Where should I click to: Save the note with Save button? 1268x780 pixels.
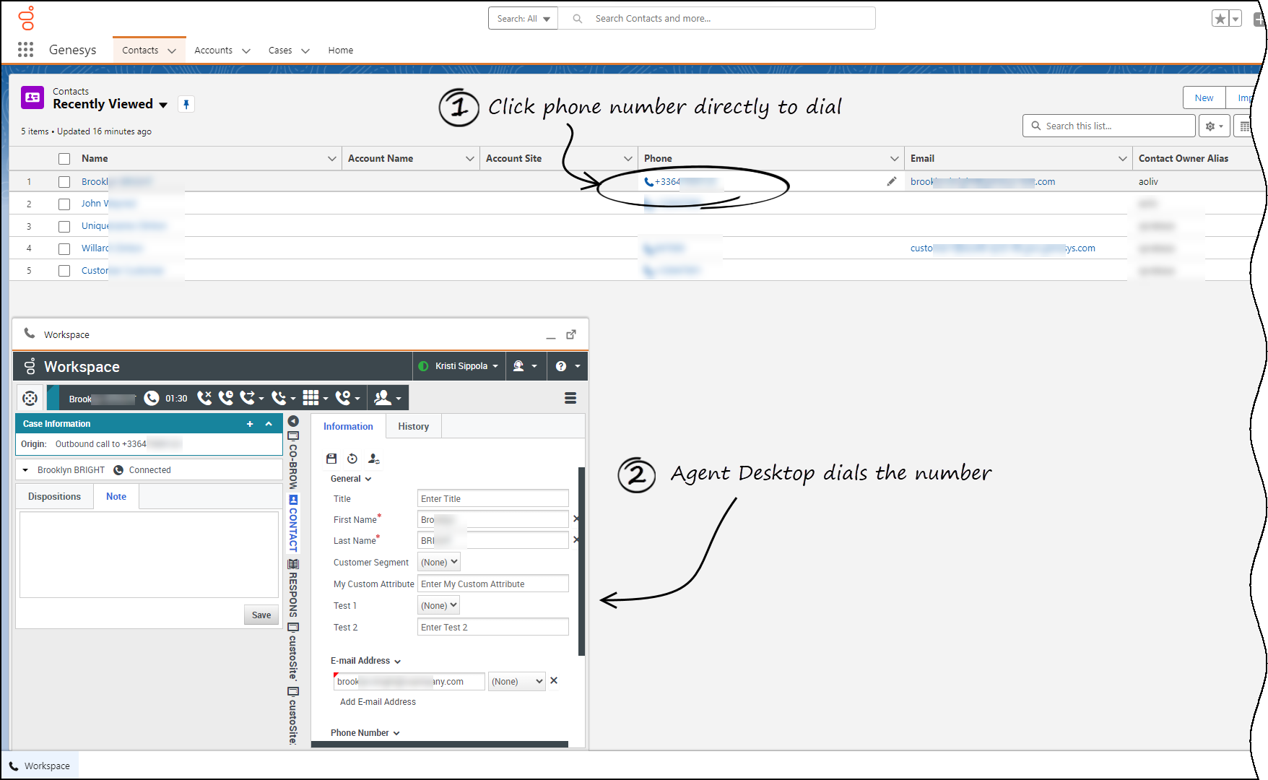(261, 615)
